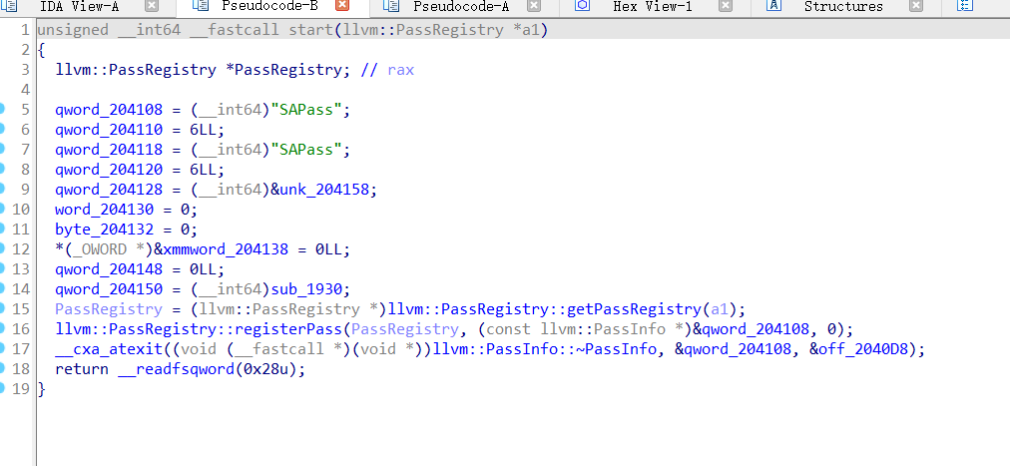Click the registerPass call on line 16
1010x466 pixels.
click(x=199, y=329)
